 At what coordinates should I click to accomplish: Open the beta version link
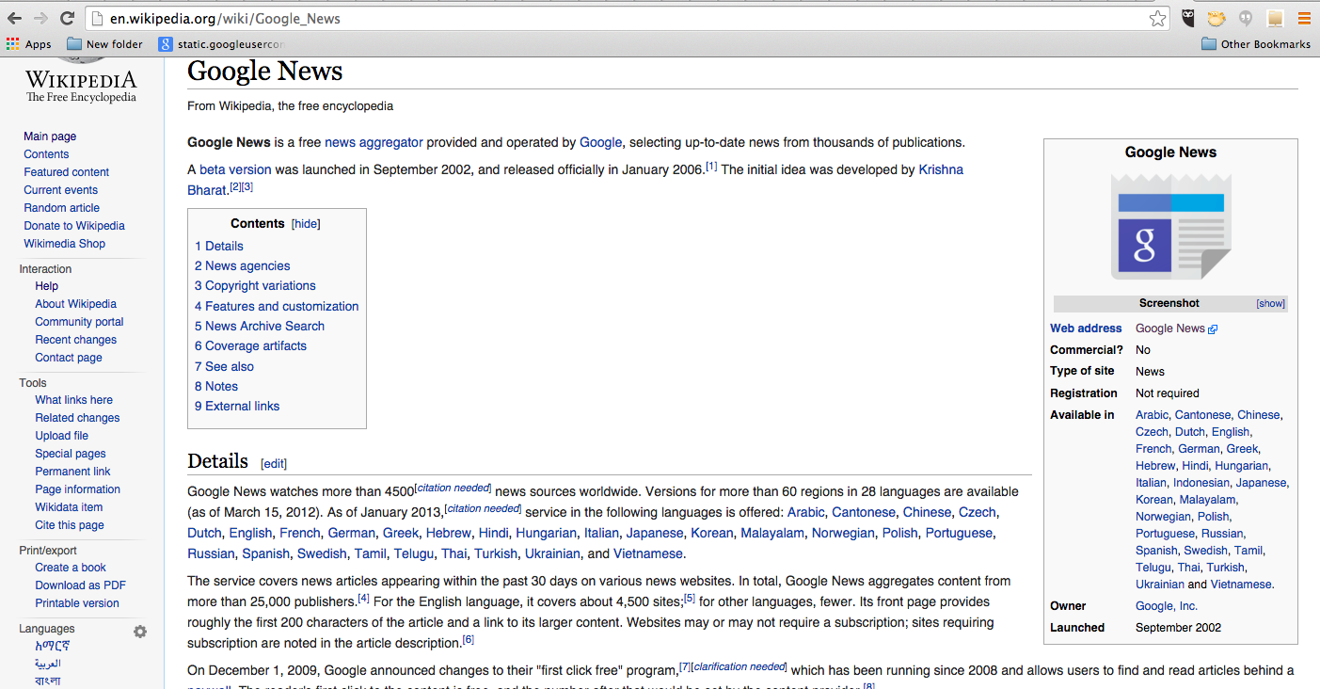(x=235, y=170)
